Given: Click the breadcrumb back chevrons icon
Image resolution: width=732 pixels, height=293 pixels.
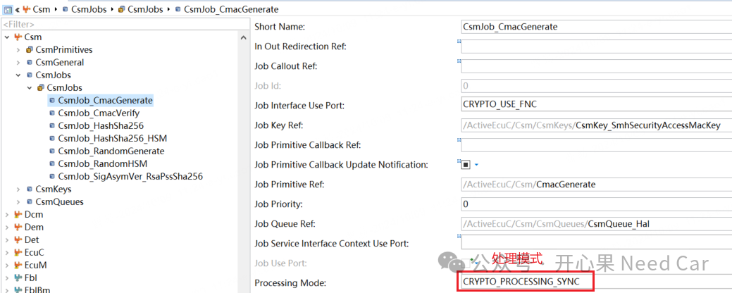Looking at the screenshot, I should [x=16, y=9].
